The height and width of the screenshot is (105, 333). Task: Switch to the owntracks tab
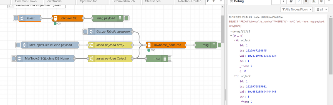55,1
